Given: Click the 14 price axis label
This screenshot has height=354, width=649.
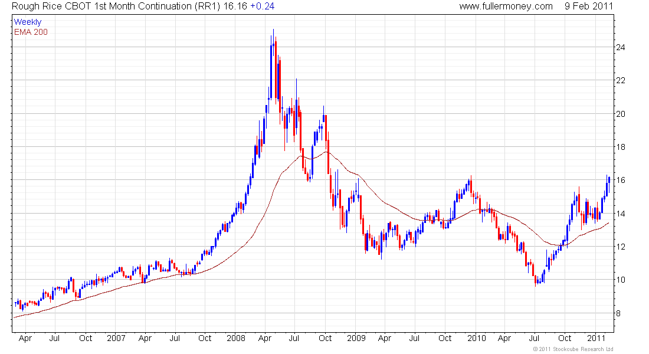Looking at the screenshot, I should tap(621, 214).
